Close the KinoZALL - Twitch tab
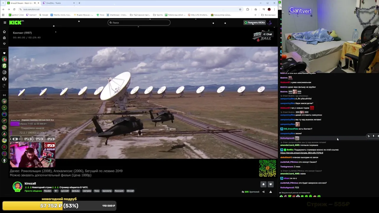This screenshot has width=379, height=213. coord(74,3)
